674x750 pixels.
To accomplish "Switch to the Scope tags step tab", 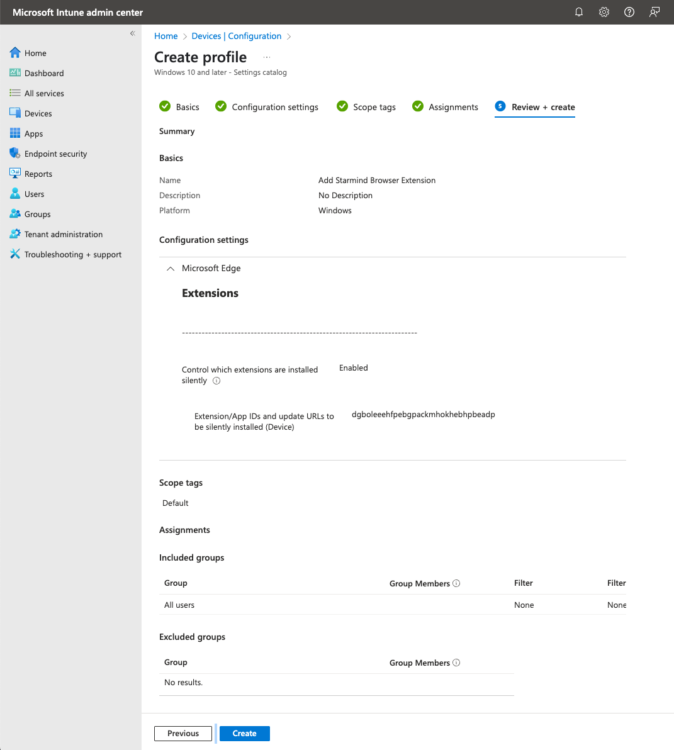I will coord(366,107).
